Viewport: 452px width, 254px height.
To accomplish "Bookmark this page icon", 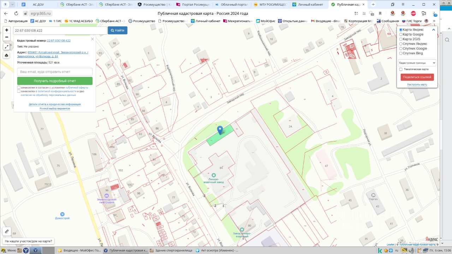I will tap(380, 13).
